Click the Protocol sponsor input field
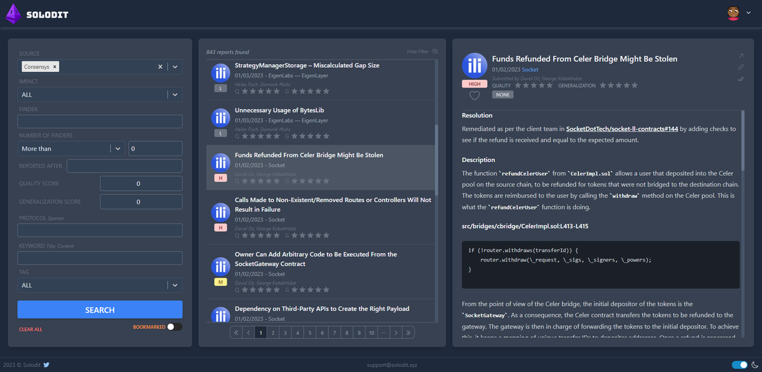The height and width of the screenshot is (372, 762). tap(100, 230)
